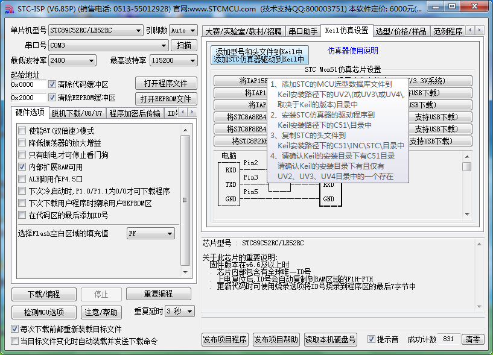493x355 pixels.
Task: Switch to 硬件选项 tab
Action: (30, 113)
